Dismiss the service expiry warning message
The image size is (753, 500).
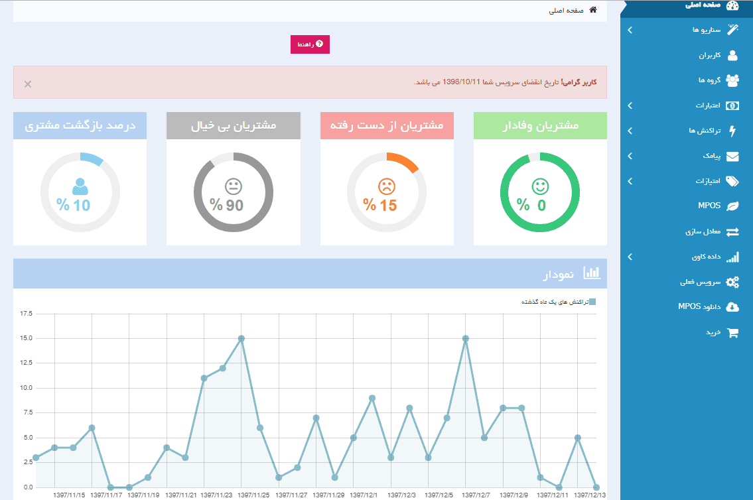tap(27, 84)
